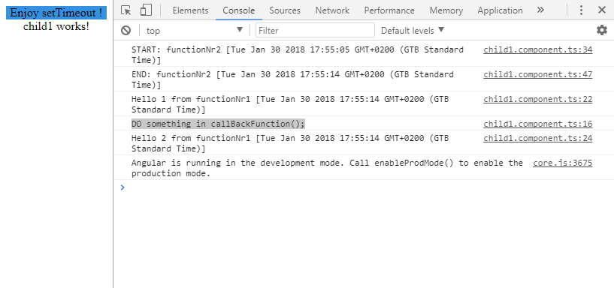Open the Memory tab
Viewport: 614px width, 288px height.
point(446,10)
